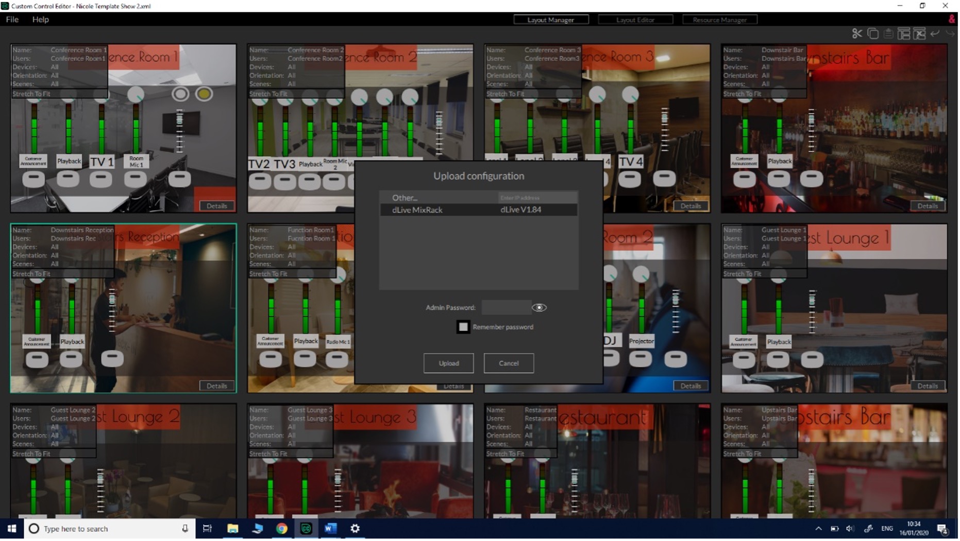Click the Projector label in Function Room 2
This screenshot has width=960, height=541.
643,342
